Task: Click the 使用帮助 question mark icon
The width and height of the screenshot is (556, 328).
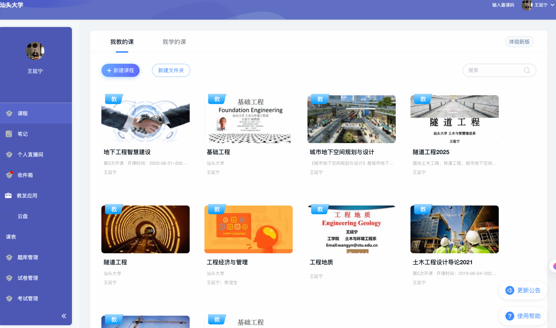Action: click(x=510, y=316)
